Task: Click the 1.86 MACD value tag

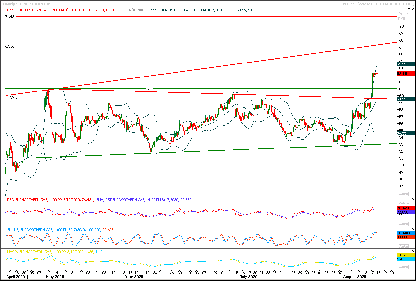Action: click(406, 255)
